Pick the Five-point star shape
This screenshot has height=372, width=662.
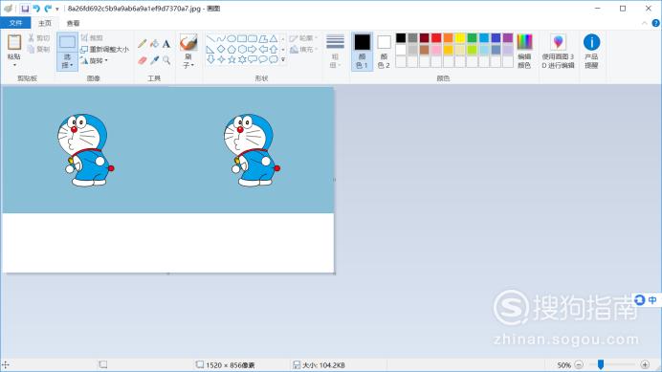[232, 59]
